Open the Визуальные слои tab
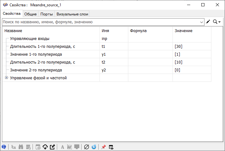This screenshot has width=225, height=151. (72, 14)
